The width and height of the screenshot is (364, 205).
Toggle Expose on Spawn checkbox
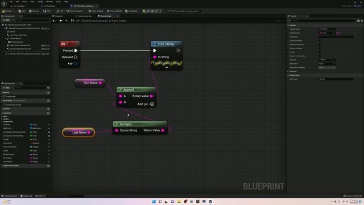(x=320, y=48)
